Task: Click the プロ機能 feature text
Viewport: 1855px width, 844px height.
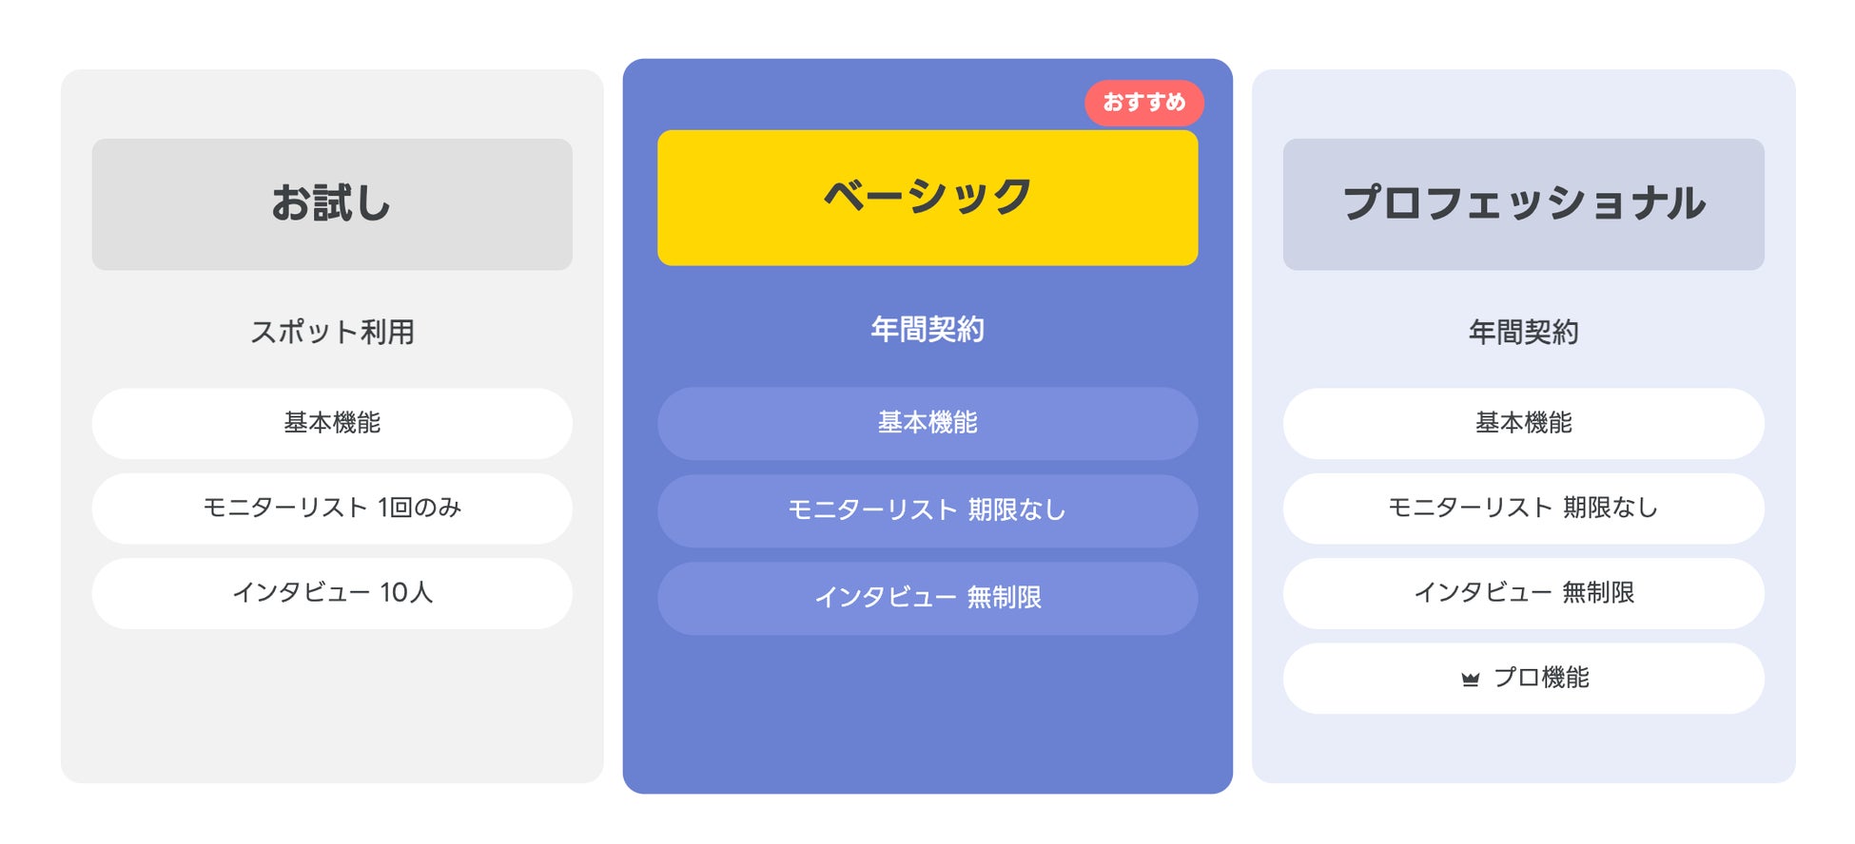Action: (1541, 679)
